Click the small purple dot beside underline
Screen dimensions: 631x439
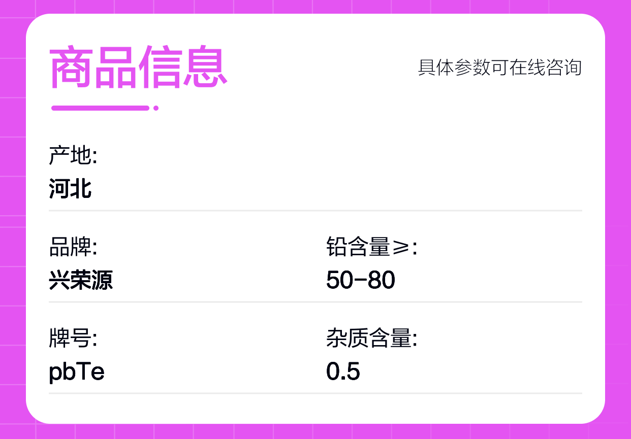click(x=156, y=108)
